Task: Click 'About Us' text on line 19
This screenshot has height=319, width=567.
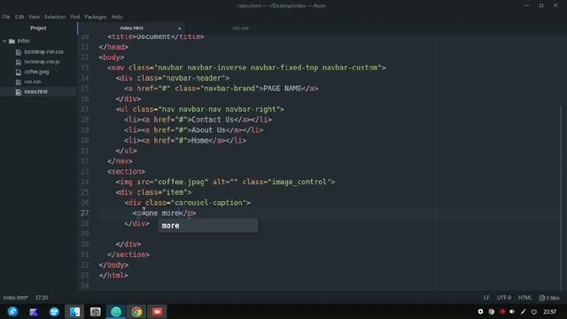Action: (x=208, y=130)
